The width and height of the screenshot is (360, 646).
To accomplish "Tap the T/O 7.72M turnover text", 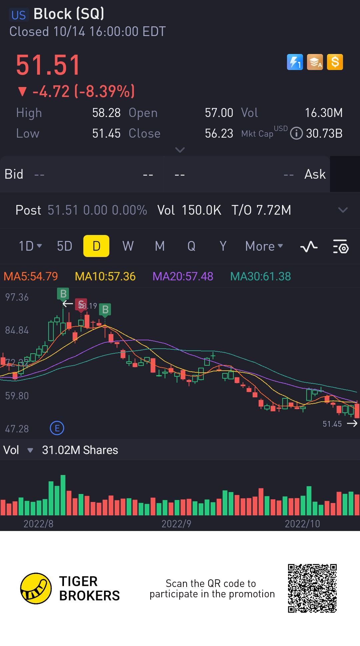I will click(261, 210).
